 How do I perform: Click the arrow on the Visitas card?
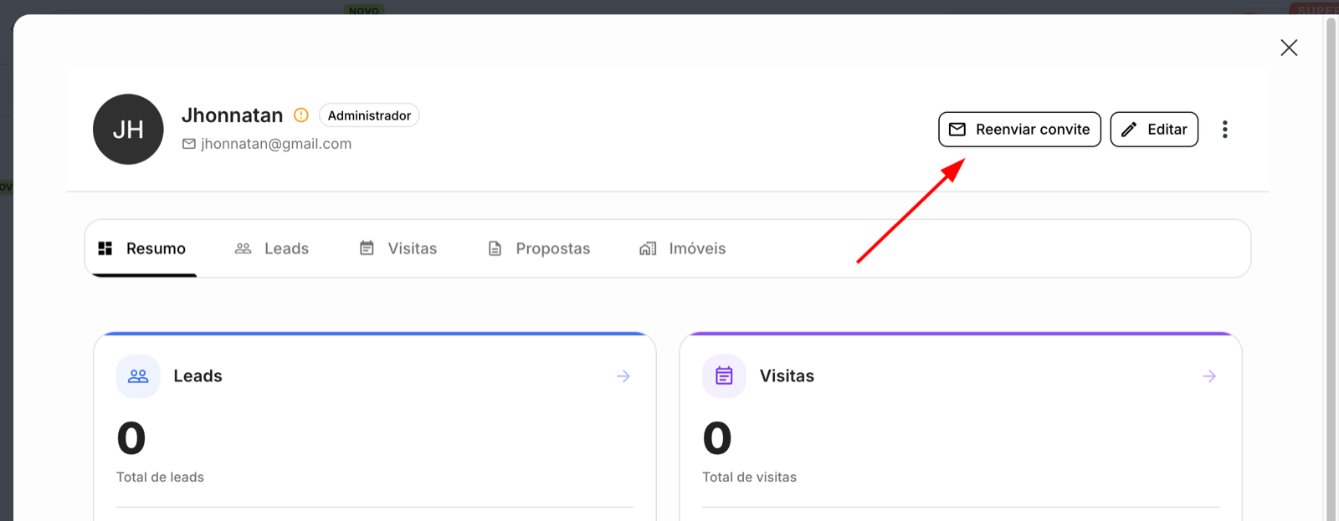[x=1209, y=376]
